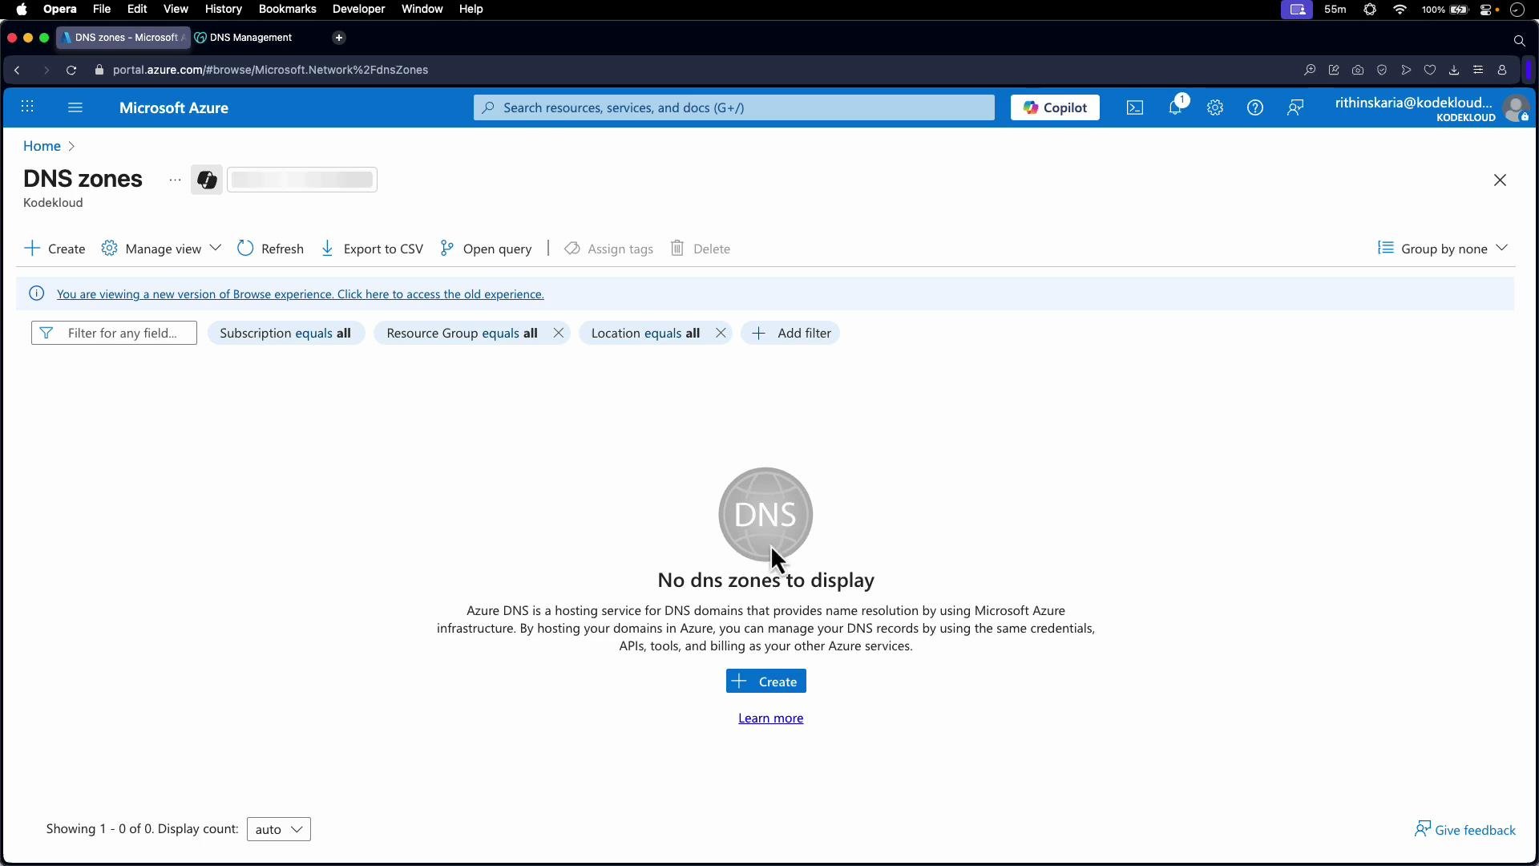Open the Developer menu

click(x=358, y=10)
